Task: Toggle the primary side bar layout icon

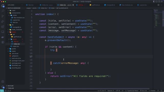Action: click(x=154, y=2)
